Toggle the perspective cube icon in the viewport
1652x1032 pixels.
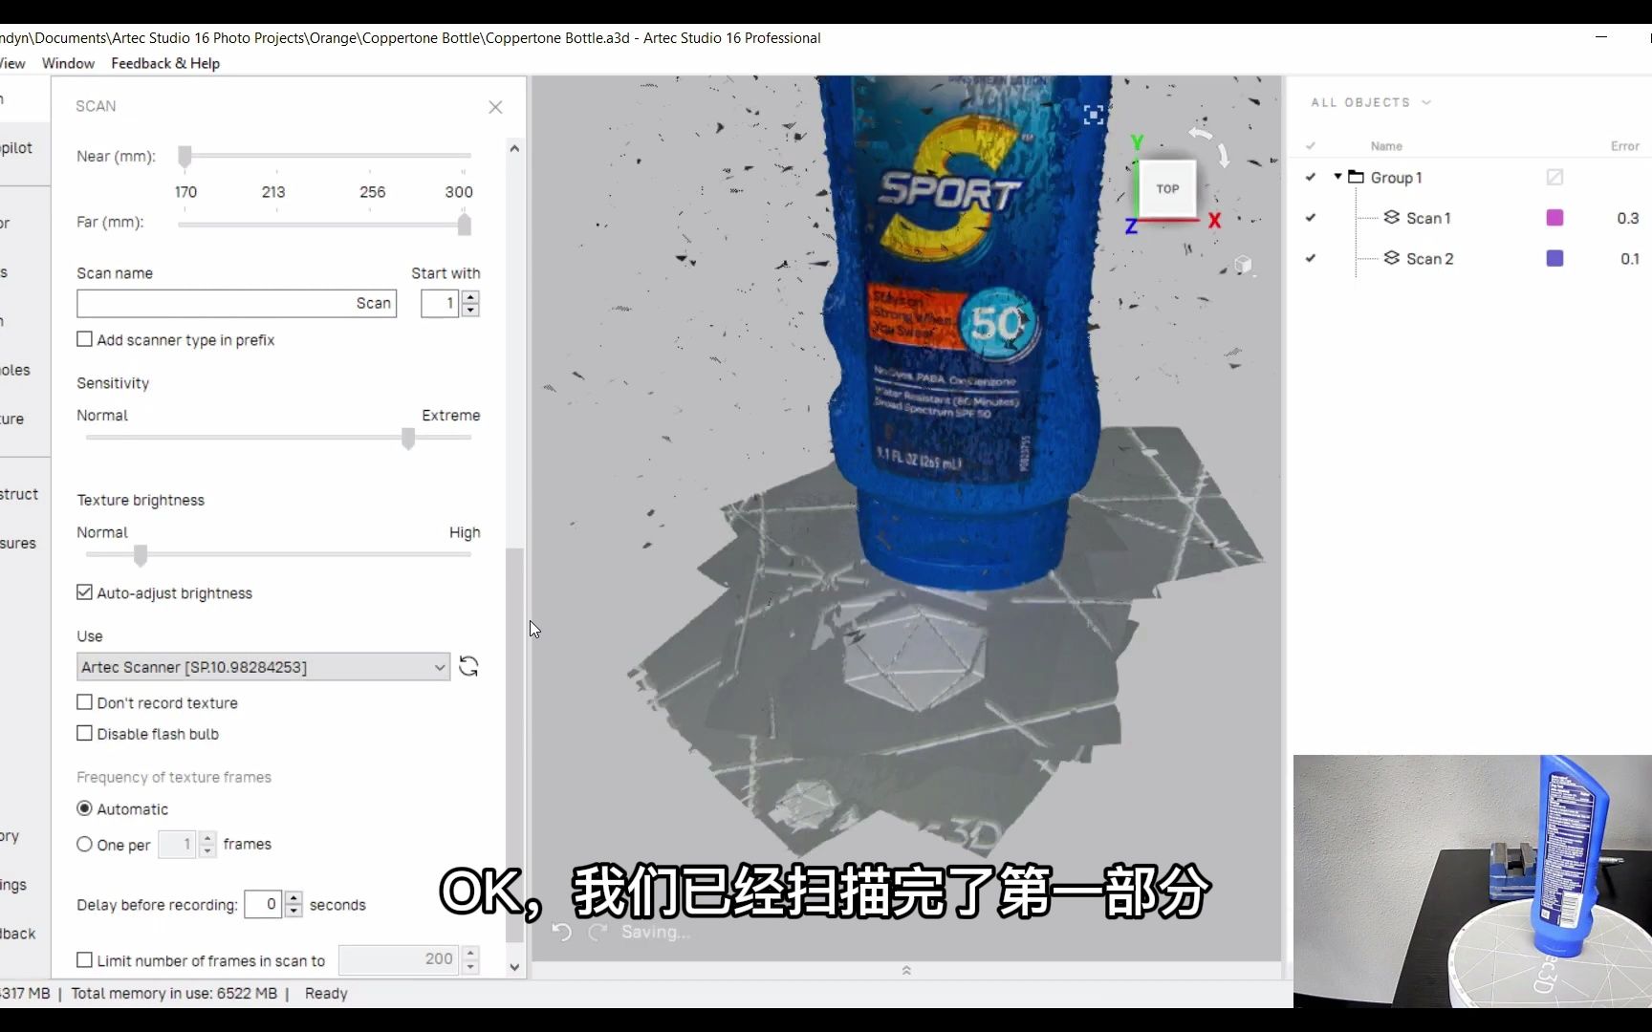click(x=1242, y=265)
